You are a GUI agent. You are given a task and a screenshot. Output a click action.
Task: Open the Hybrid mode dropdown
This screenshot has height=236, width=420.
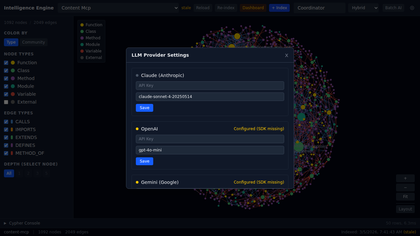point(363,8)
